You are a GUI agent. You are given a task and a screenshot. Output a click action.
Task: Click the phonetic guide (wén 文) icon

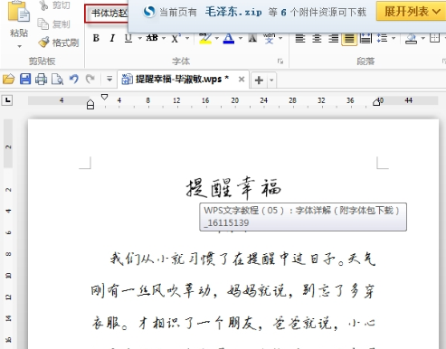[269, 38]
